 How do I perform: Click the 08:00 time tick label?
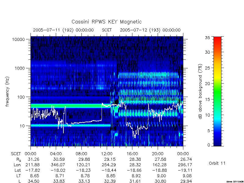81,154
